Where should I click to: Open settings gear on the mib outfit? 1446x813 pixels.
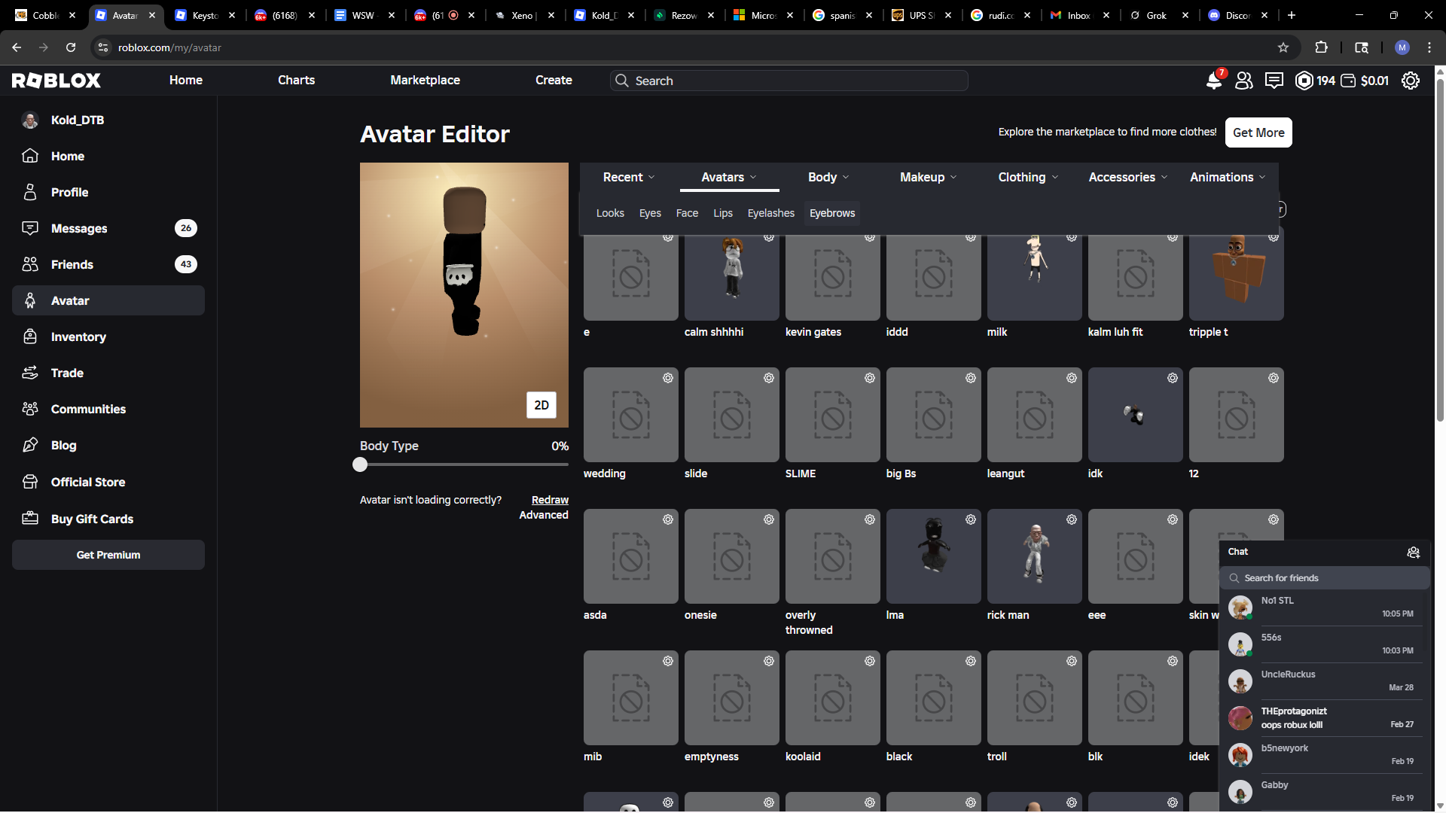click(668, 661)
